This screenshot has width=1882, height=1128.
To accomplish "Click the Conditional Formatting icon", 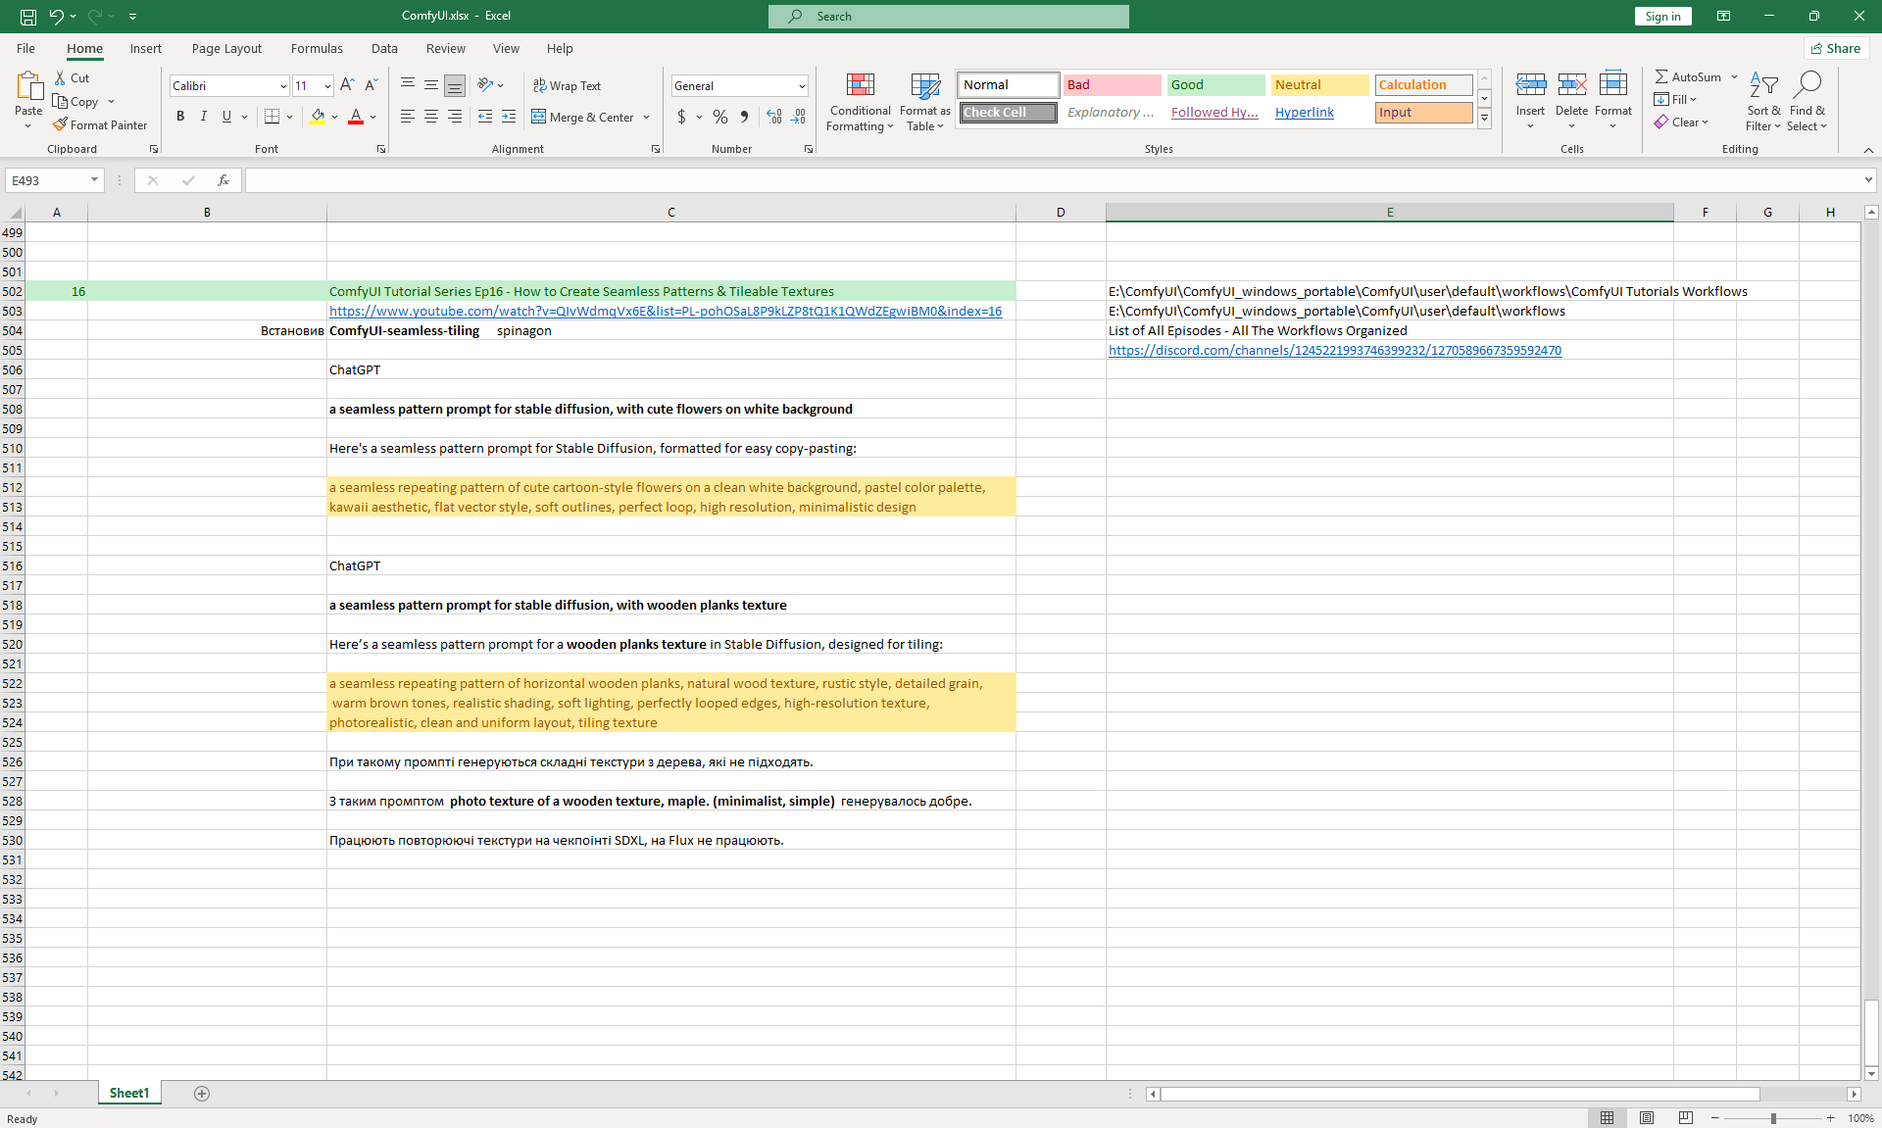I will point(860,86).
